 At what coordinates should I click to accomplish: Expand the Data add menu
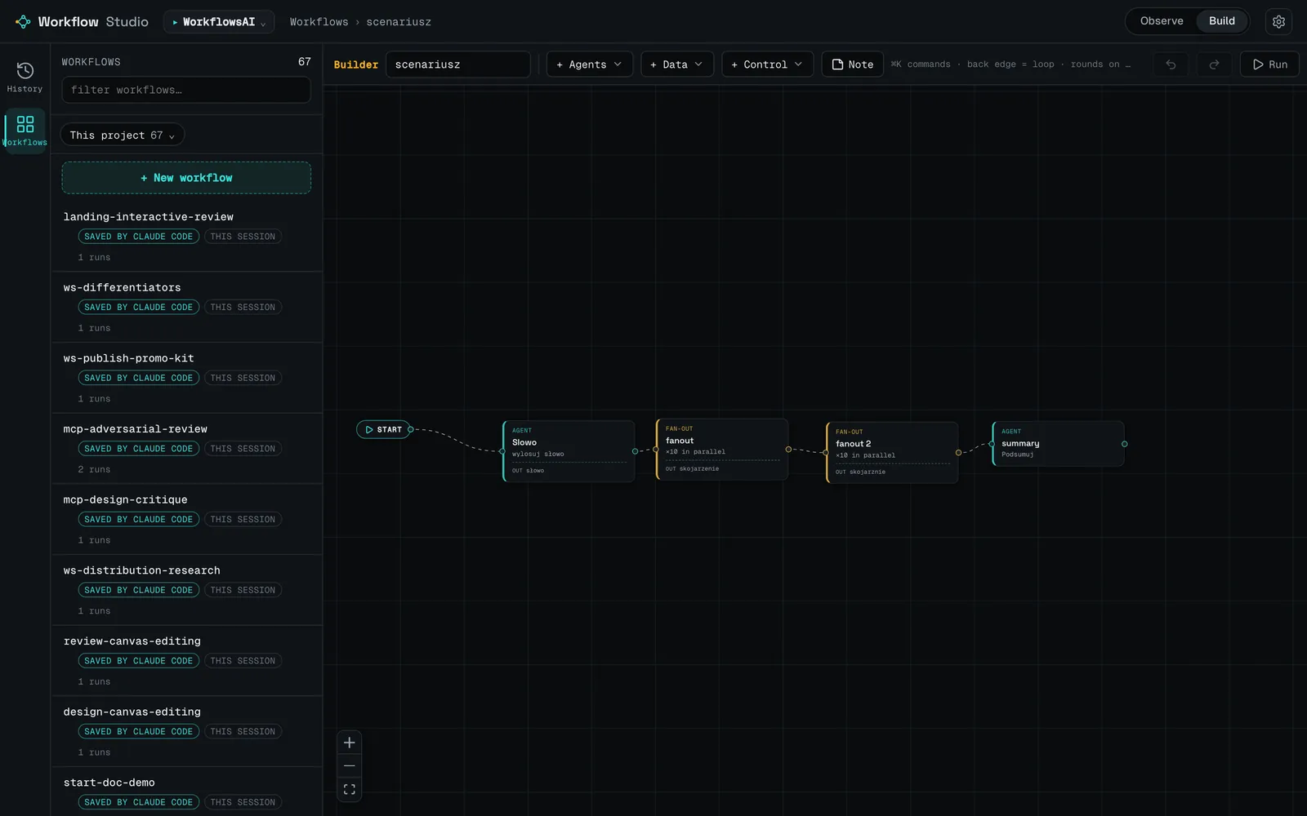tap(677, 64)
